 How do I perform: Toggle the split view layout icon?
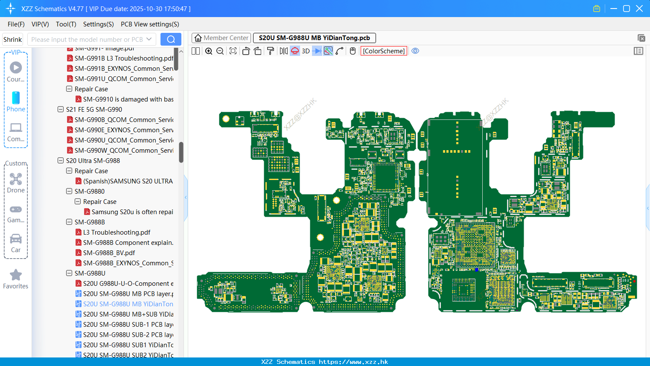(x=195, y=51)
